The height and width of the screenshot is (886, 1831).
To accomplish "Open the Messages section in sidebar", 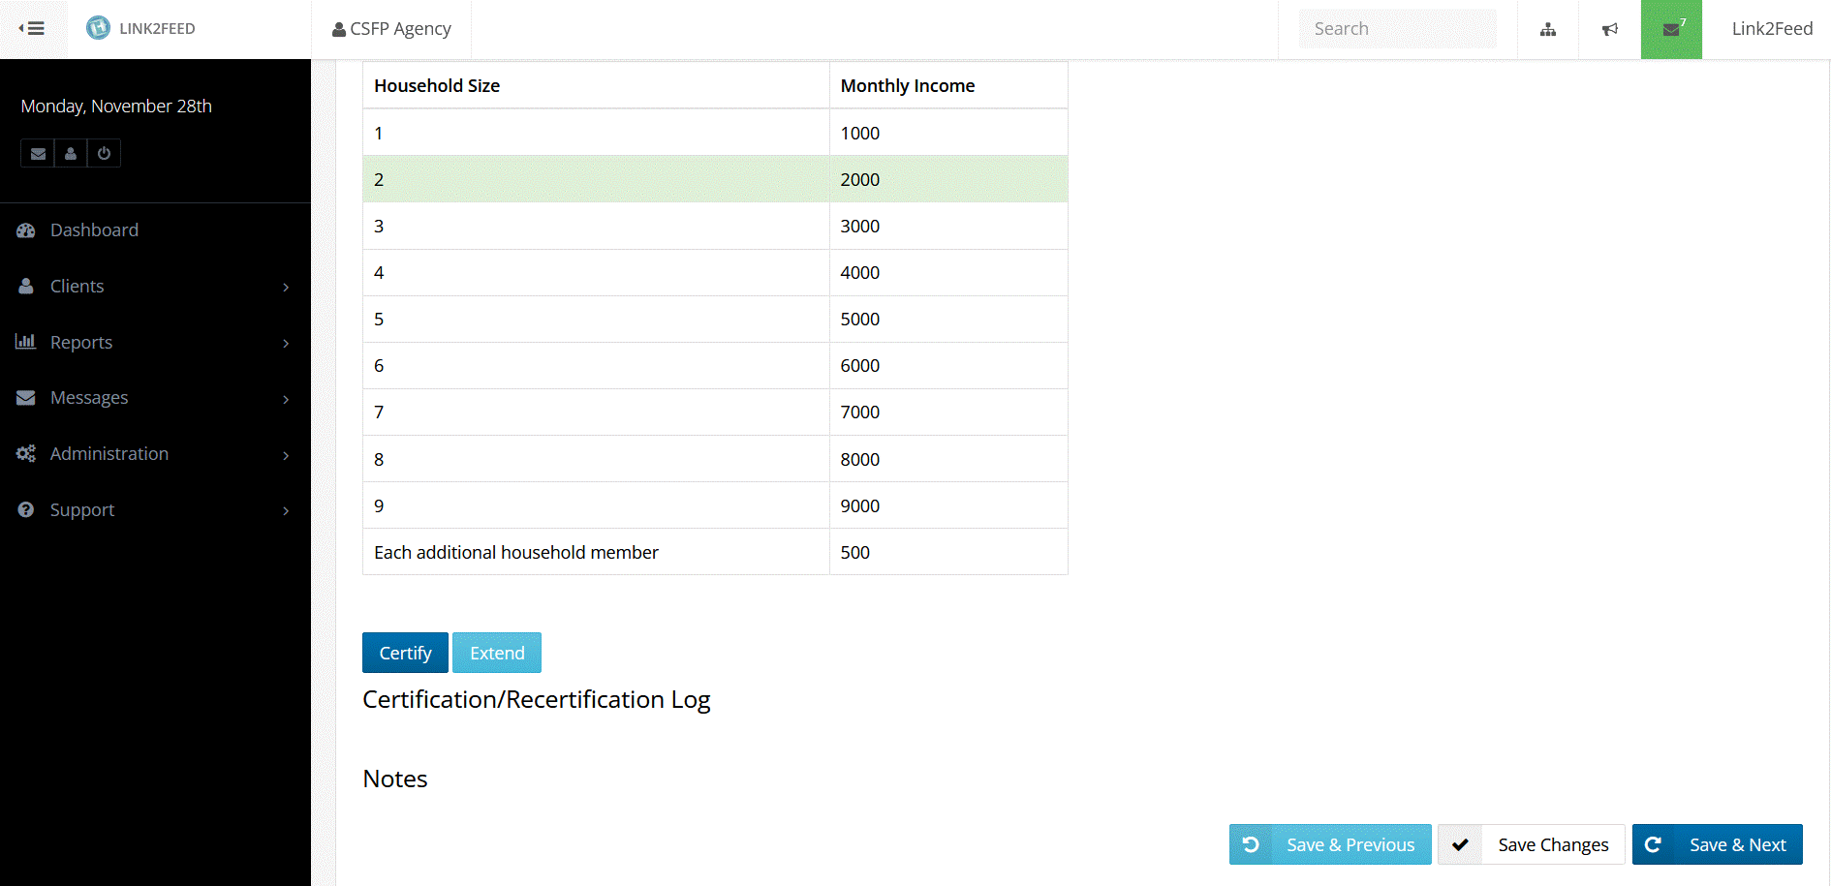I will pyautogui.click(x=88, y=397).
